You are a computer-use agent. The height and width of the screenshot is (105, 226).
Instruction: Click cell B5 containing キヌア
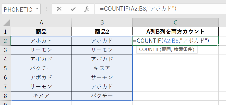(102, 68)
